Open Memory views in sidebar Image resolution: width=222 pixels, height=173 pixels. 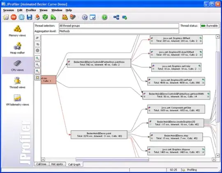click(x=17, y=31)
